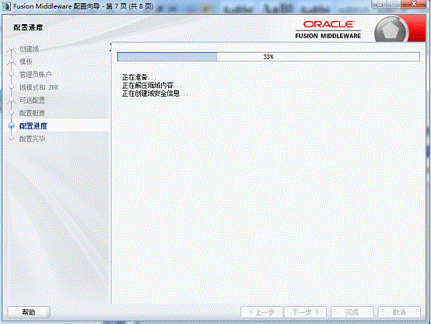Select the 管理员帐户 step

pos(36,74)
